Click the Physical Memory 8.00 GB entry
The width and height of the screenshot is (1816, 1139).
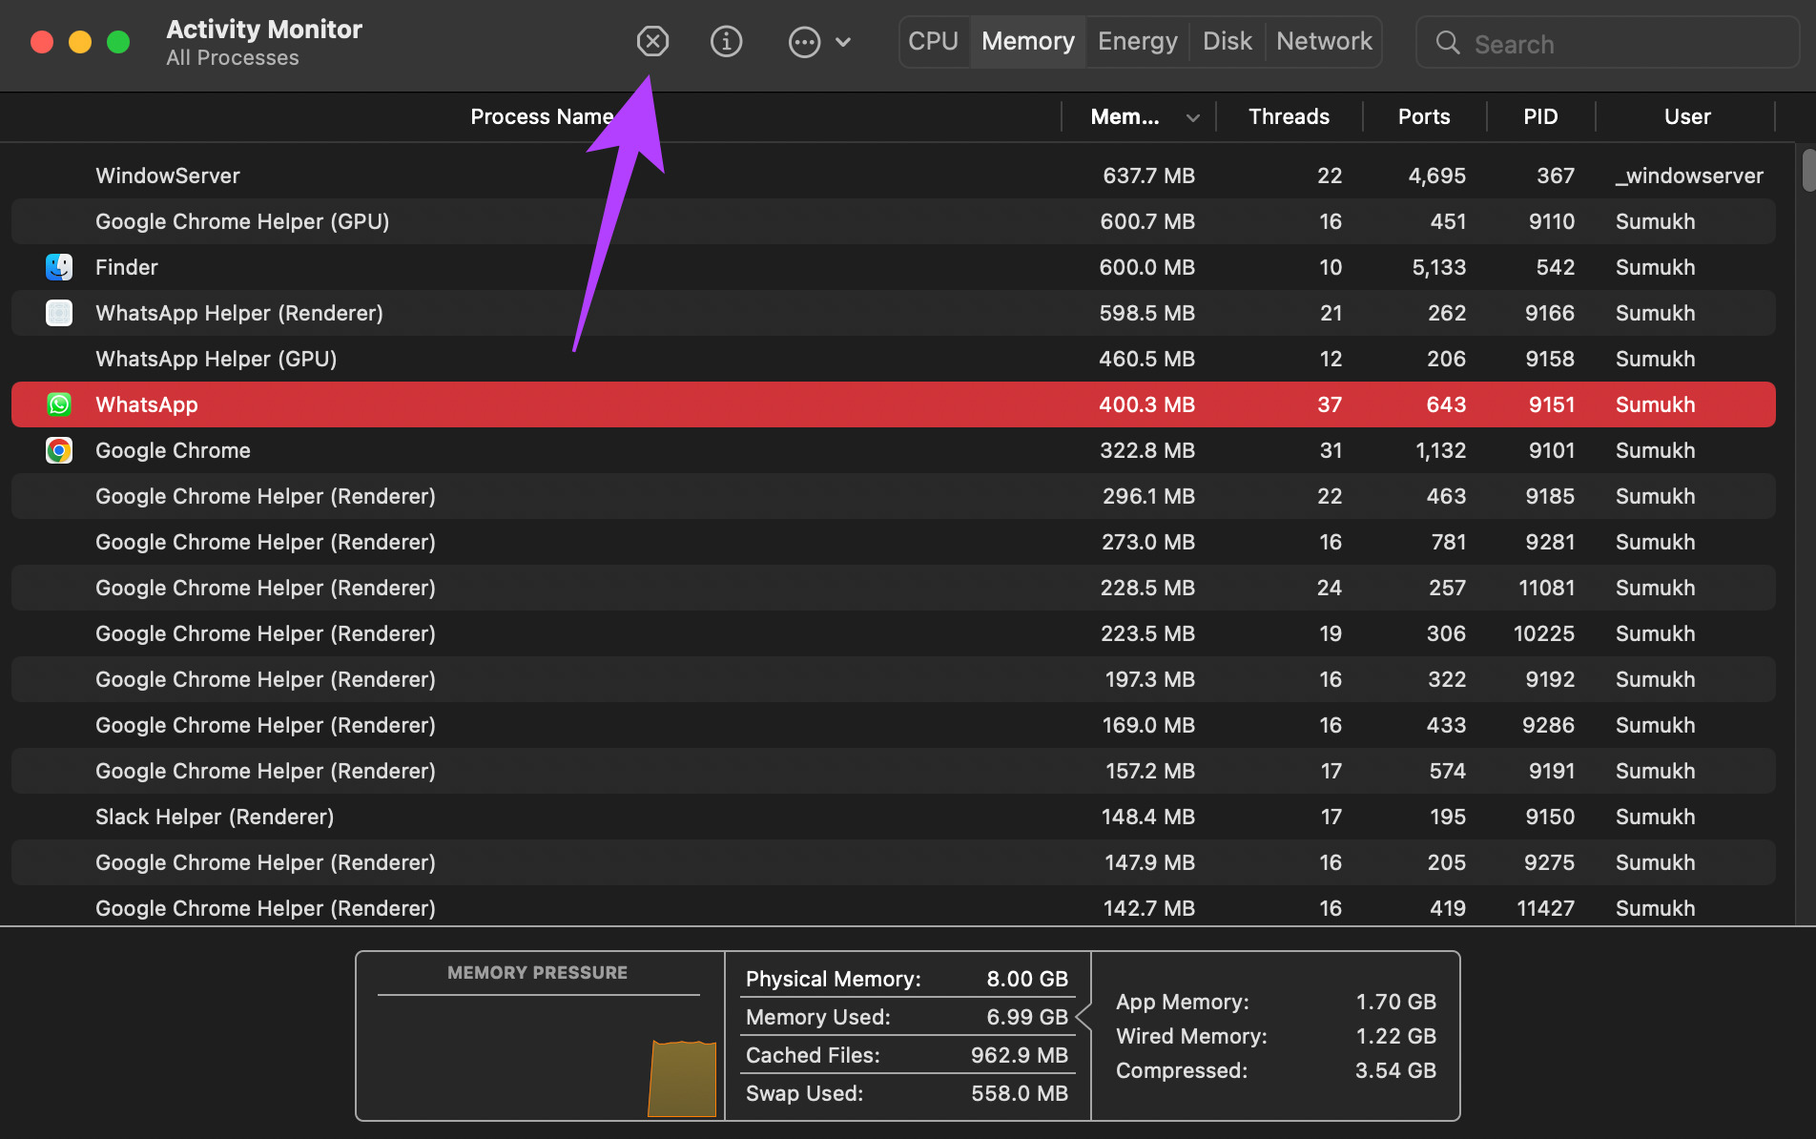coord(907,979)
